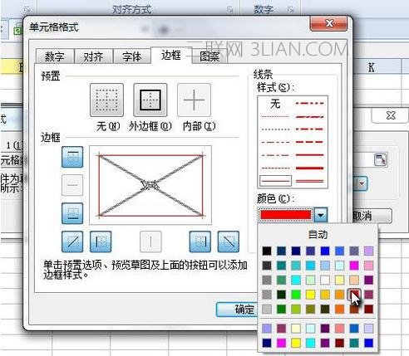Switch to the 对齐 tab
This screenshot has height=356, width=409.
pyautogui.click(x=93, y=56)
